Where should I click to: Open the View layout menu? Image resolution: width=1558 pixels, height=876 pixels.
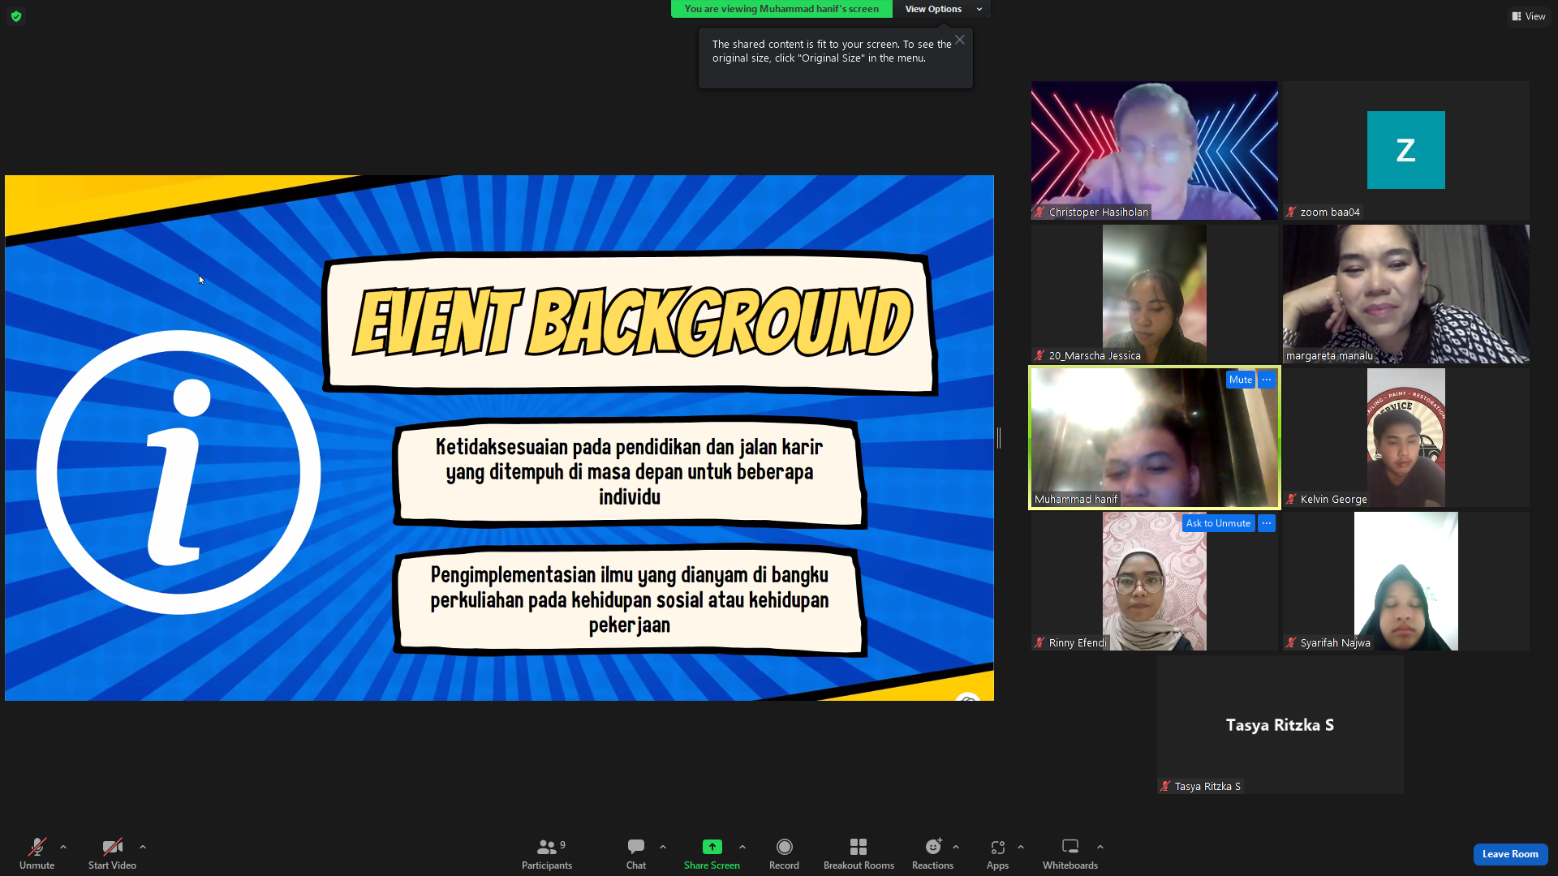[1529, 16]
